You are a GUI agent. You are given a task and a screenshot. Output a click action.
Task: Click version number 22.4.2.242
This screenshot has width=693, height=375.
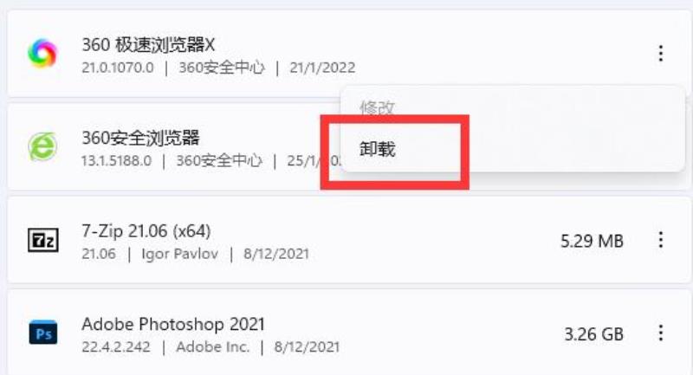click(x=116, y=347)
